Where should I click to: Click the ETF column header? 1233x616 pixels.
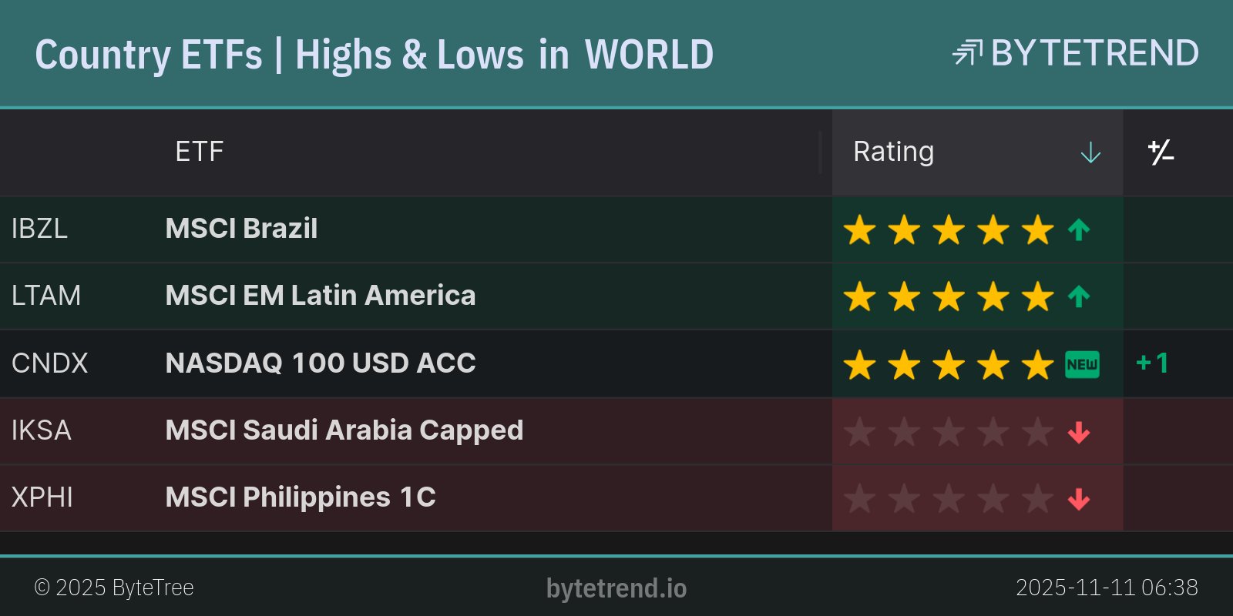click(199, 152)
